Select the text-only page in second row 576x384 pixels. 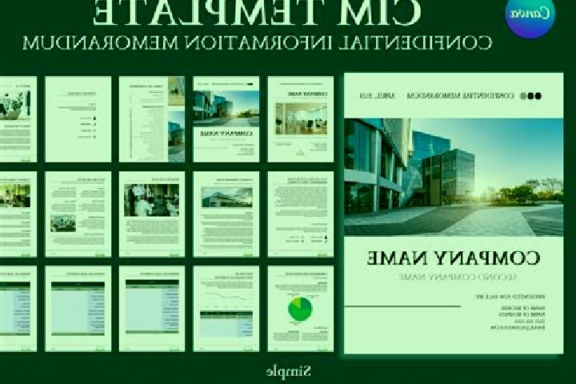click(x=301, y=214)
